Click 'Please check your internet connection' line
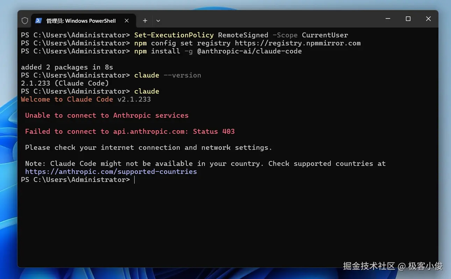The image size is (451, 279). click(x=149, y=147)
